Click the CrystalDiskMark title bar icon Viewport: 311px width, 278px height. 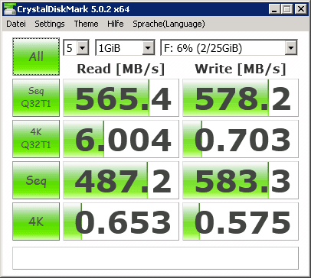point(9,9)
